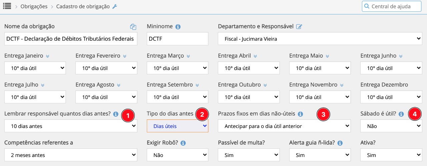
Task: Click the info icon next to Mininome
Action: click(x=178, y=27)
